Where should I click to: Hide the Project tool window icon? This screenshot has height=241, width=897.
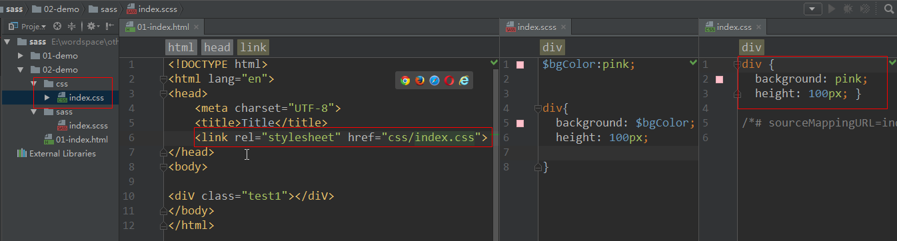tap(110, 27)
